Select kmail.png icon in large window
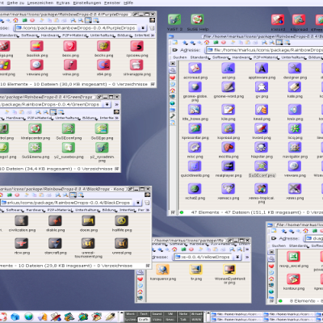323x323 pixels. 262,110
